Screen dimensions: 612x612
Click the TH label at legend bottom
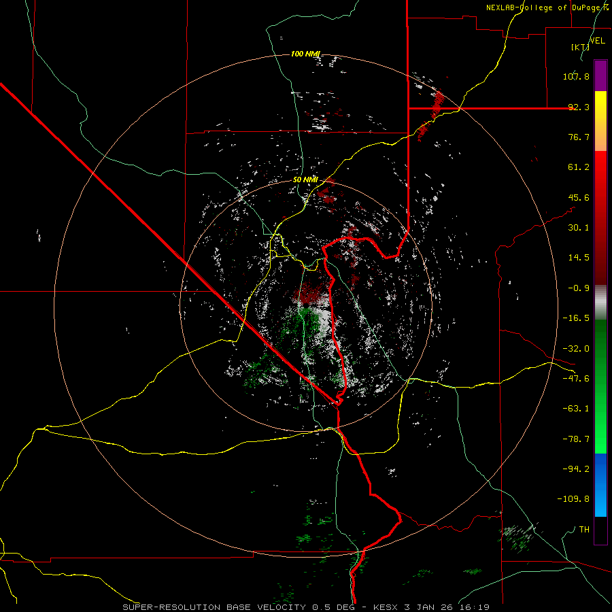(584, 530)
